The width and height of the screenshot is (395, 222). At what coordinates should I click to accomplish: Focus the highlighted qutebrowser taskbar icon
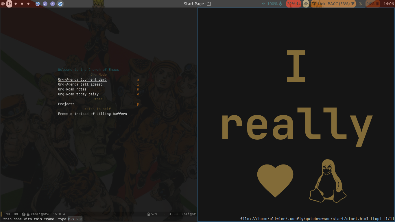[x=60, y=4]
